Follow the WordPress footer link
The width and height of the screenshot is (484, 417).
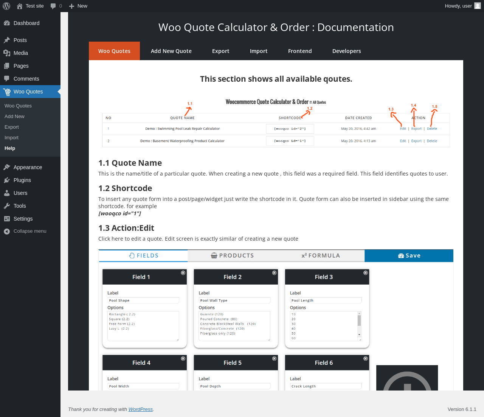[141, 409]
